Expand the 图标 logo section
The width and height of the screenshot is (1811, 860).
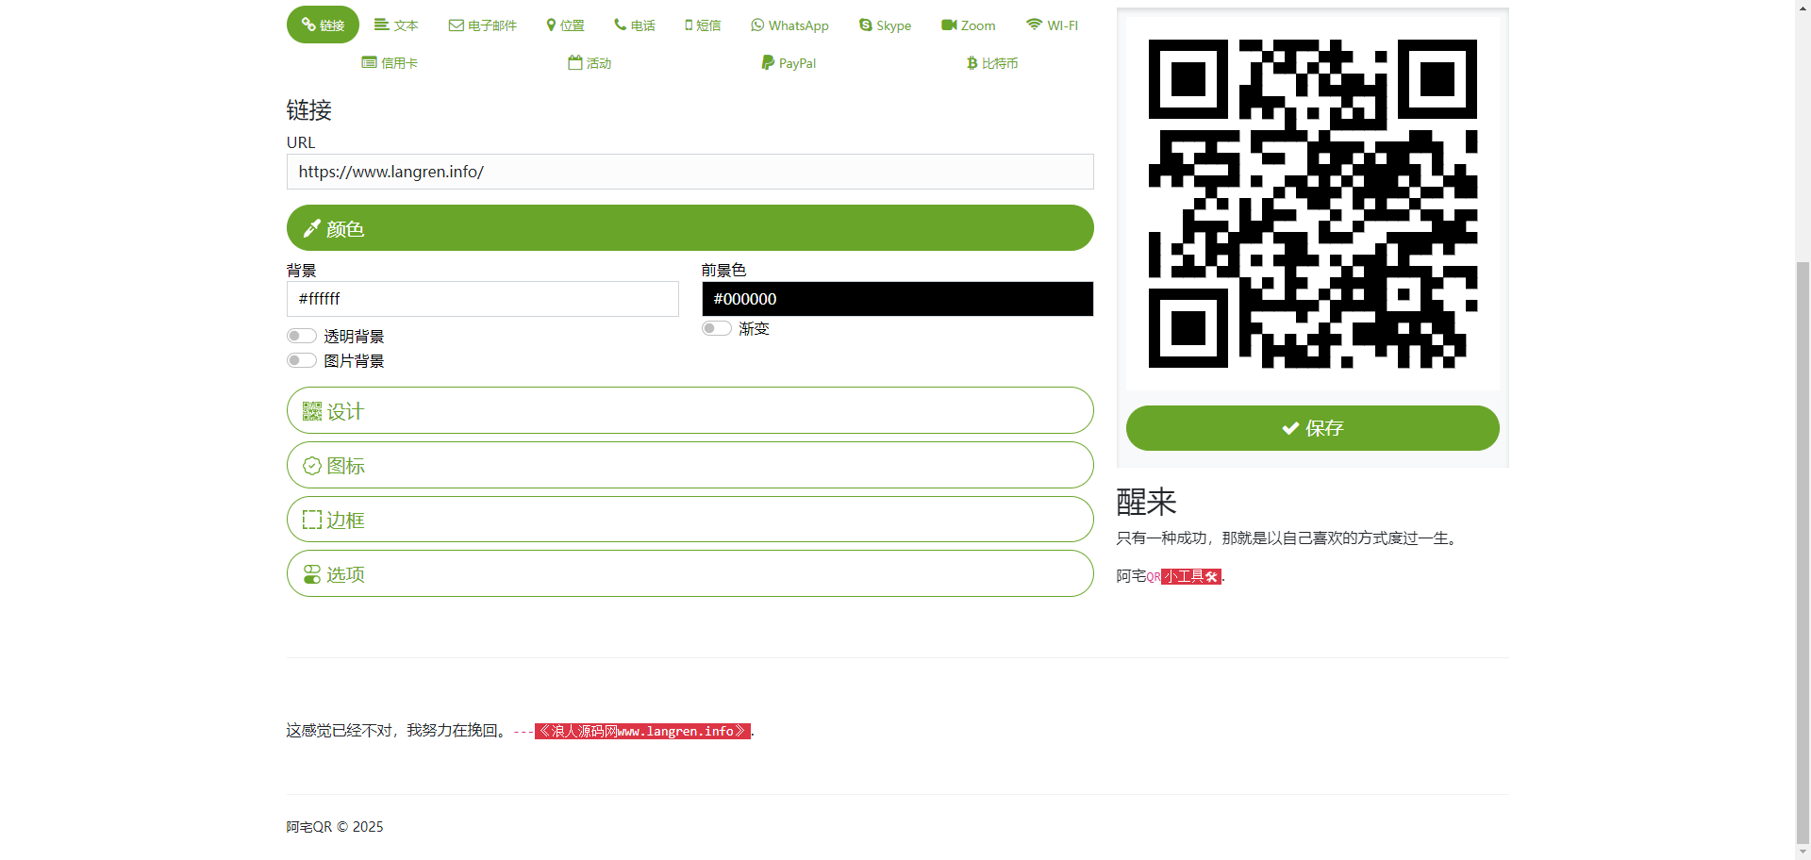point(690,465)
